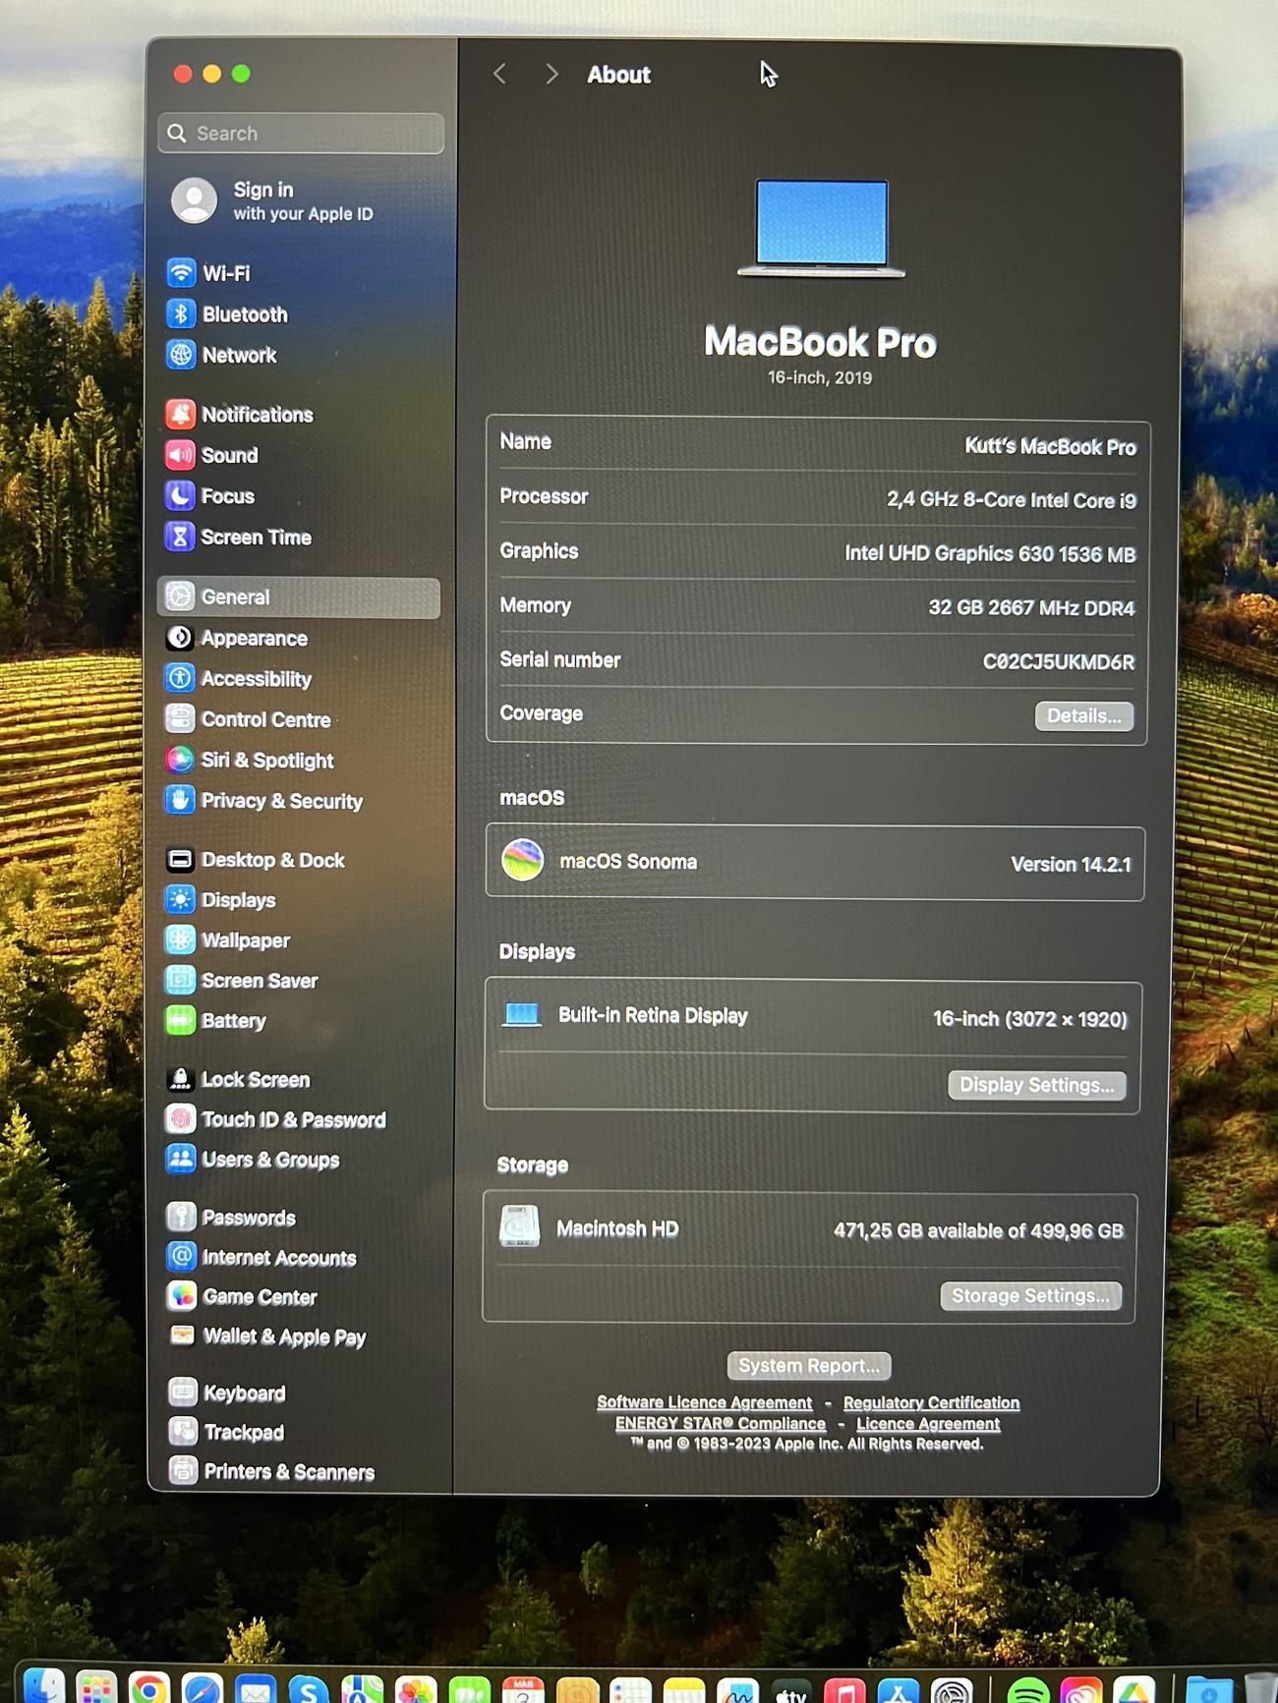Open Safari from the Dock

tap(203, 1687)
